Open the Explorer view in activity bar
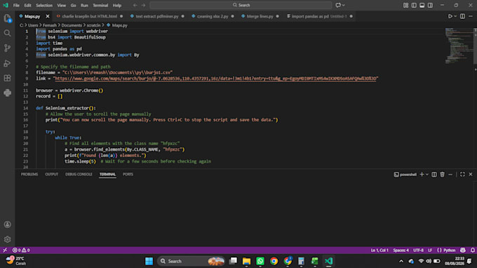Screen dimensions: 477x268 click(x=7, y=18)
